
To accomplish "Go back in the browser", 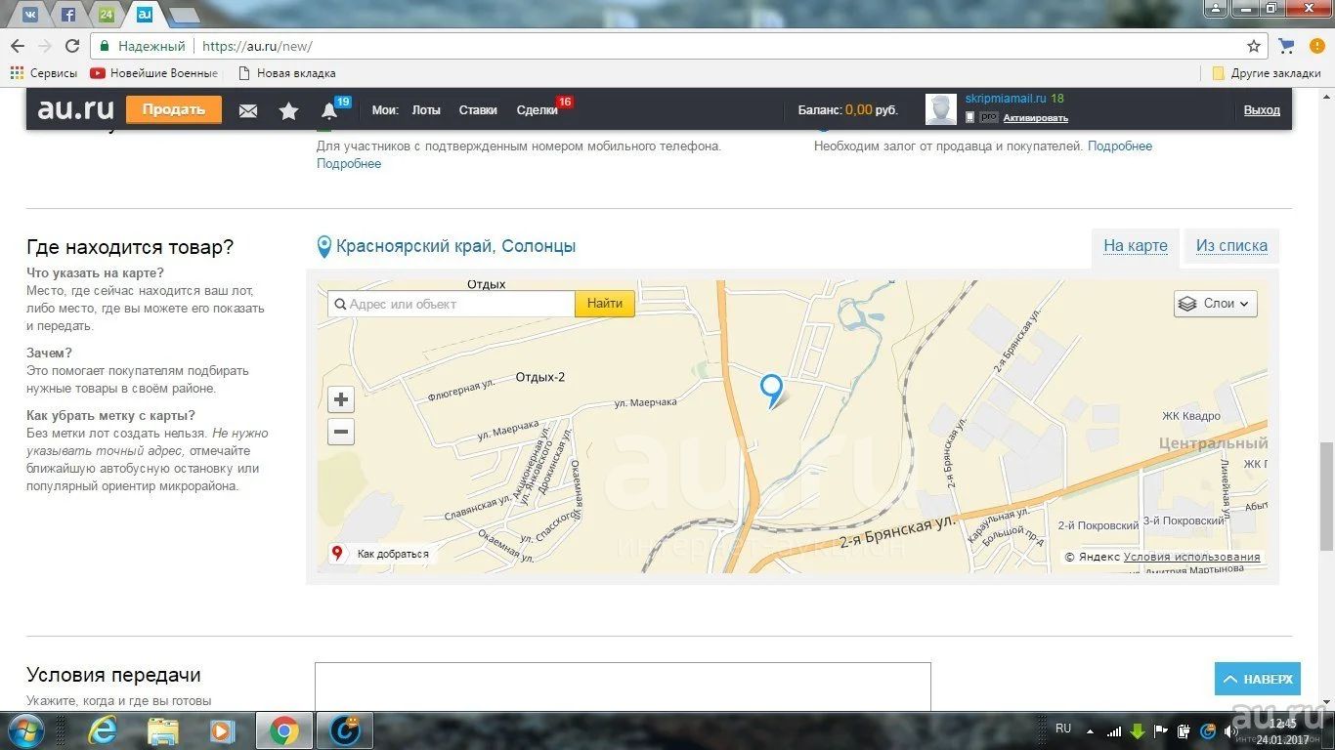I will (18, 46).
